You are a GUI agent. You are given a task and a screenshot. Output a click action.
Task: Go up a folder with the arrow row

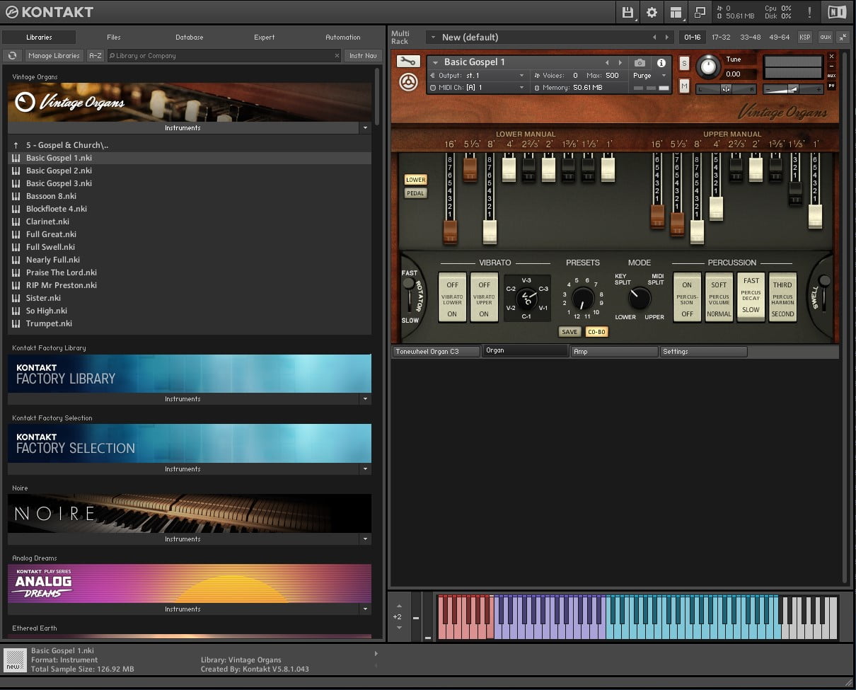[x=190, y=145]
